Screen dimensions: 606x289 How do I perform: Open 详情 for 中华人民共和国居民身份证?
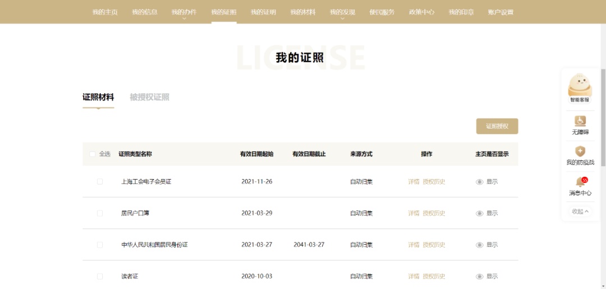(414, 245)
